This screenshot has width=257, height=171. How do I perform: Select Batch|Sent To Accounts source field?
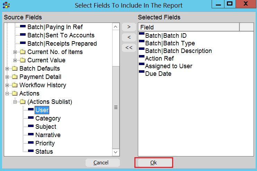click(61, 35)
